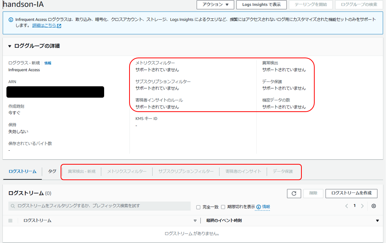Viewport: 387px width, 243px height.
Task: Collapse the ロググループの詳細 section
Action: point(9,46)
